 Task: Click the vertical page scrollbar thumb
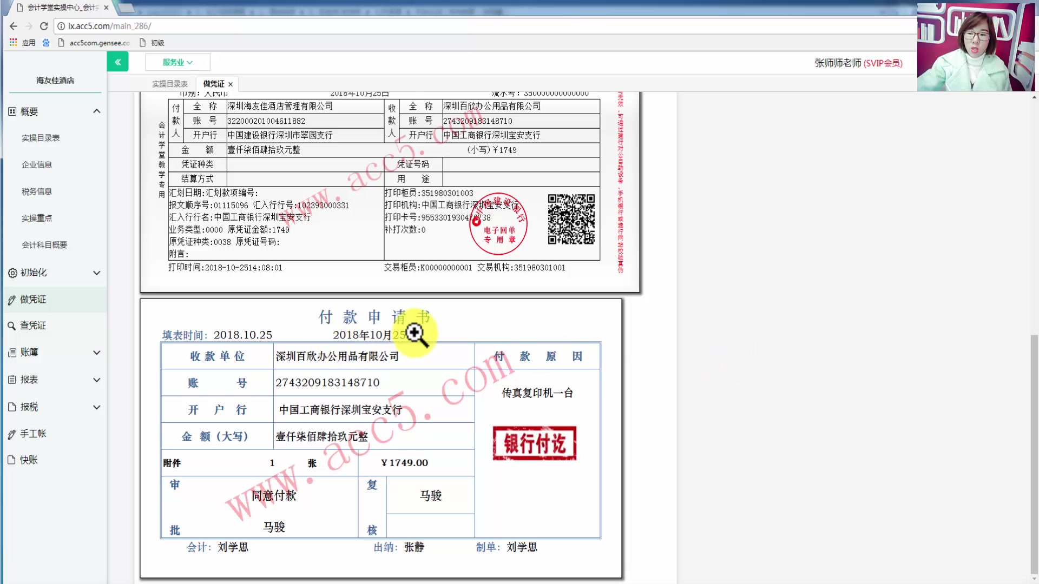coord(1034,454)
